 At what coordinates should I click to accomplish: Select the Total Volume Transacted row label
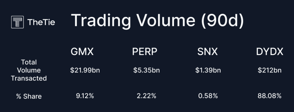coord(29,70)
